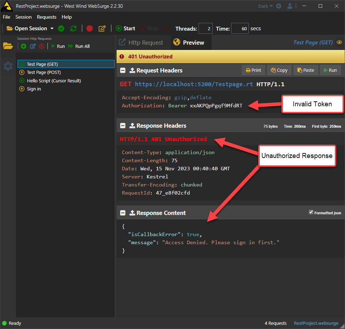Viewport: 345px width, 329px height.
Task: Click the Copy button
Action: (x=279, y=70)
